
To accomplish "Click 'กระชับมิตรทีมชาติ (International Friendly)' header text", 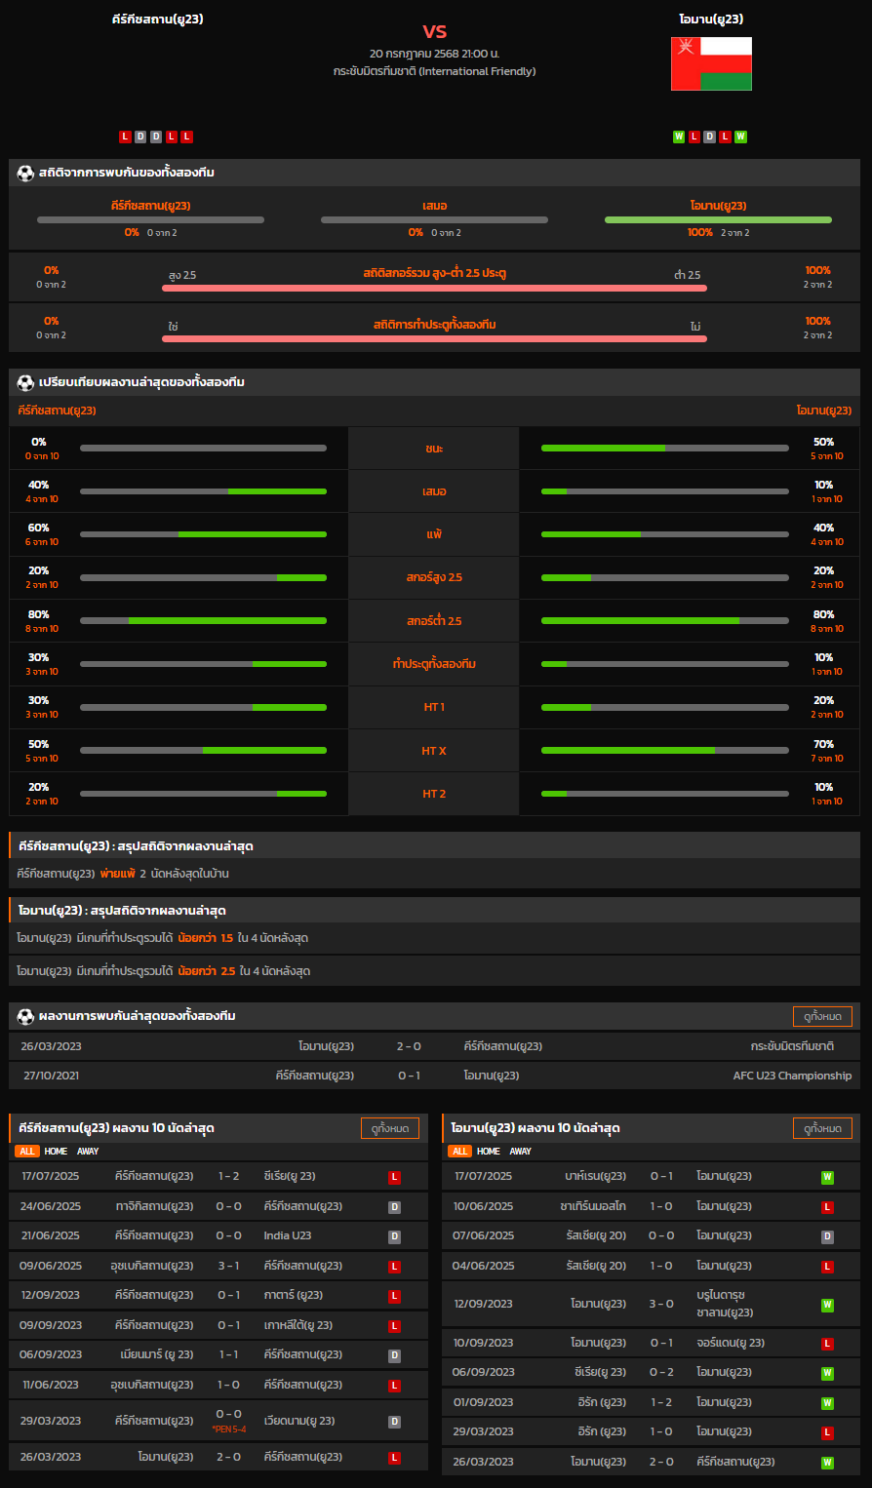I will 434,71.
